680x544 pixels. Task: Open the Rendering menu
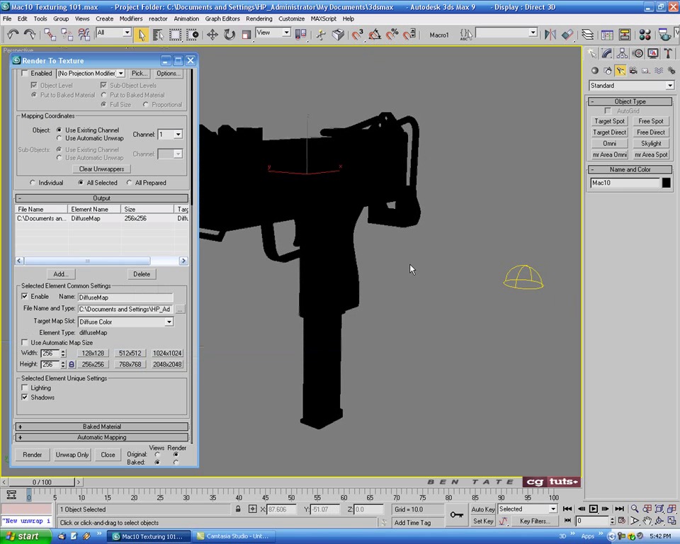[259, 18]
